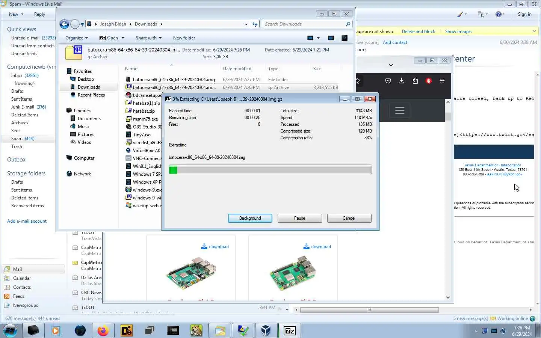This screenshot has height=338, width=541.
Task: Toggle the Explorer preview pane button
Action: tap(331, 38)
